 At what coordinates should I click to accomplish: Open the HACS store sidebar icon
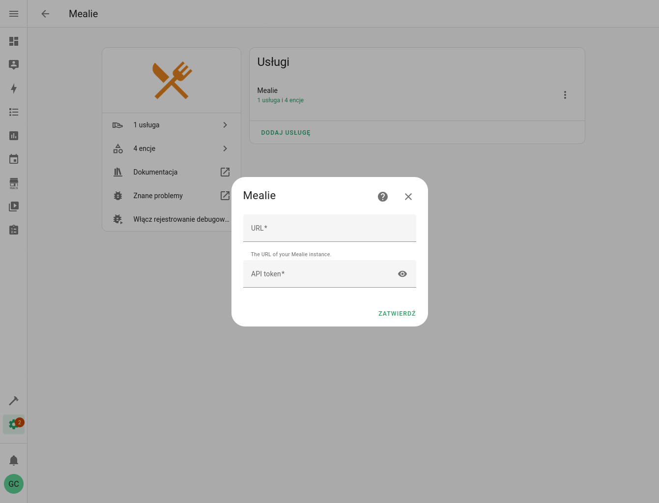coord(14,183)
